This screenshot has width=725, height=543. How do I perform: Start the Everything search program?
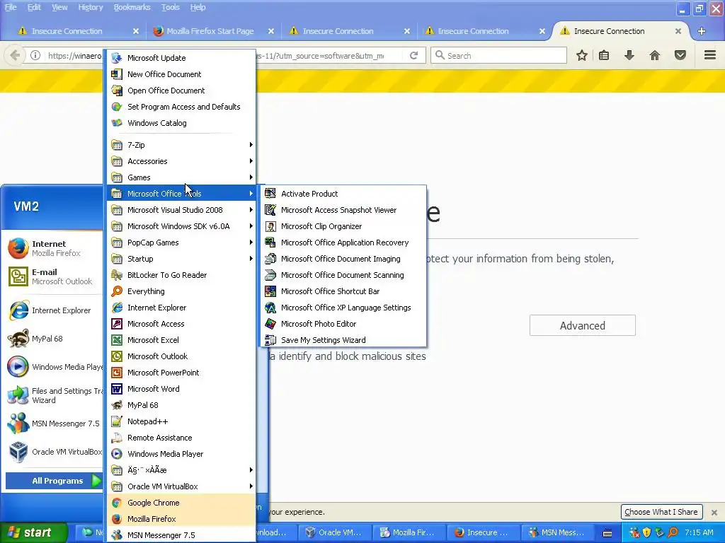click(181, 291)
